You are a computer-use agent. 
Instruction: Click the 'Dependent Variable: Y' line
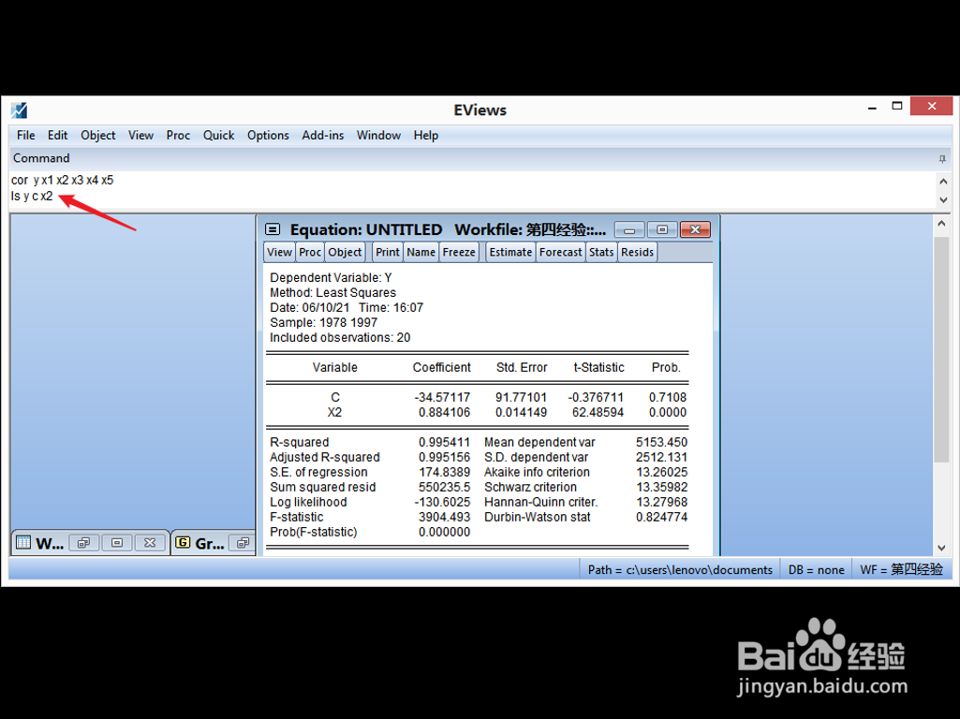pyautogui.click(x=331, y=278)
